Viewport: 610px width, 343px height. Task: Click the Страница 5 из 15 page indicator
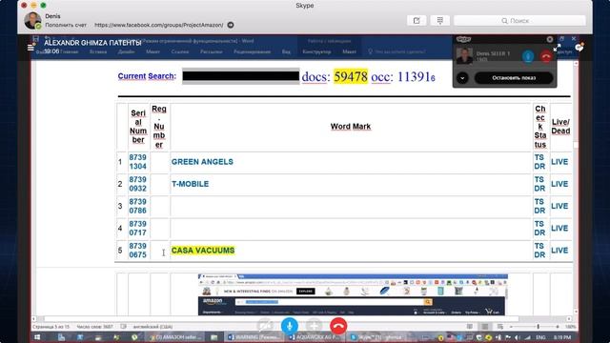51,327
